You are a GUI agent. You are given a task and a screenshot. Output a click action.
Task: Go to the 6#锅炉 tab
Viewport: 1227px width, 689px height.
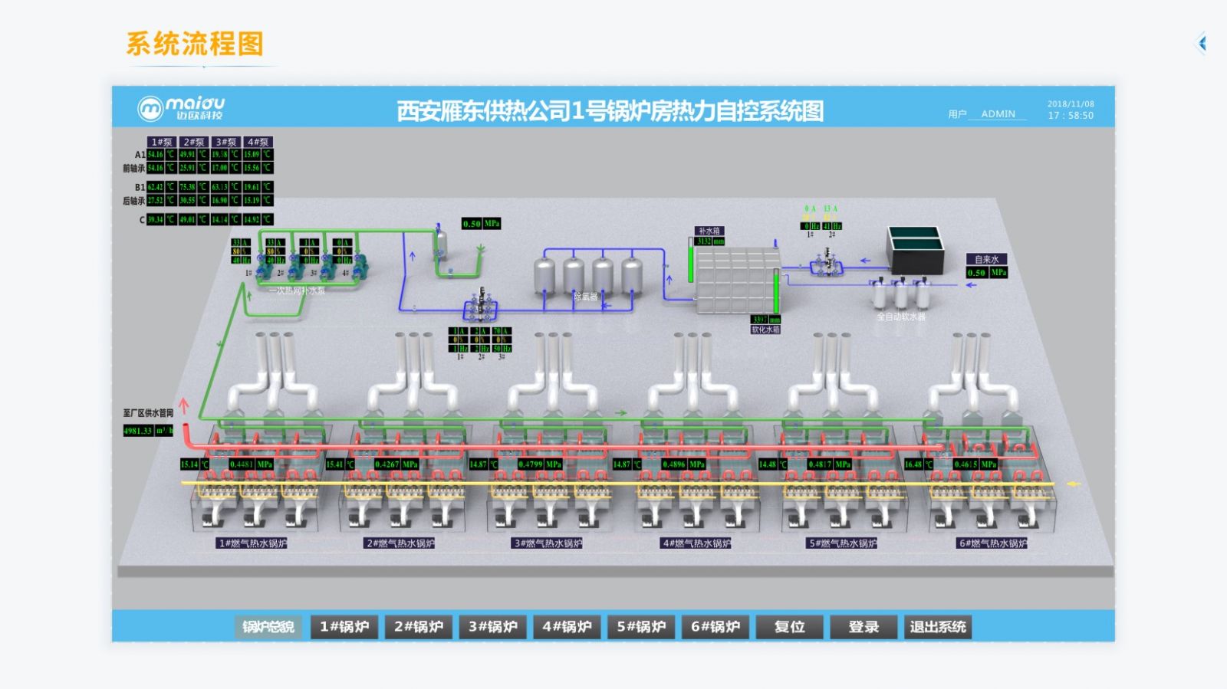(x=715, y=627)
